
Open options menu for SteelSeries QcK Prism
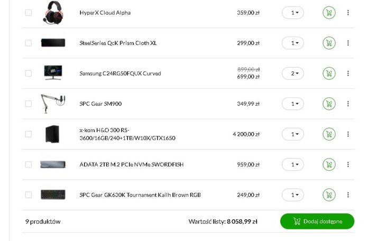348,43
